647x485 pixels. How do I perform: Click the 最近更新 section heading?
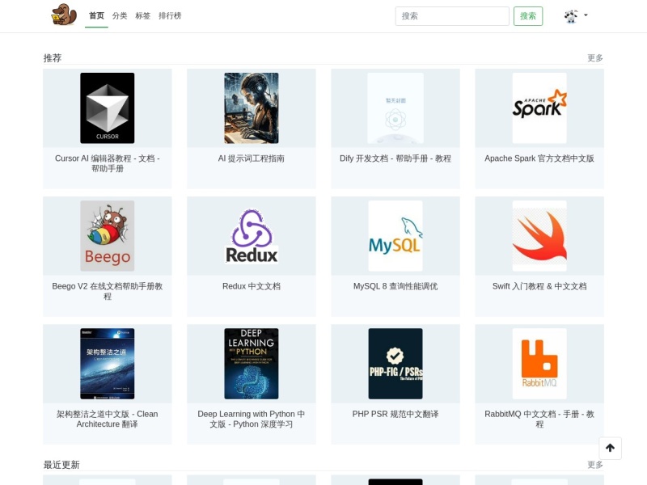(x=61, y=464)
